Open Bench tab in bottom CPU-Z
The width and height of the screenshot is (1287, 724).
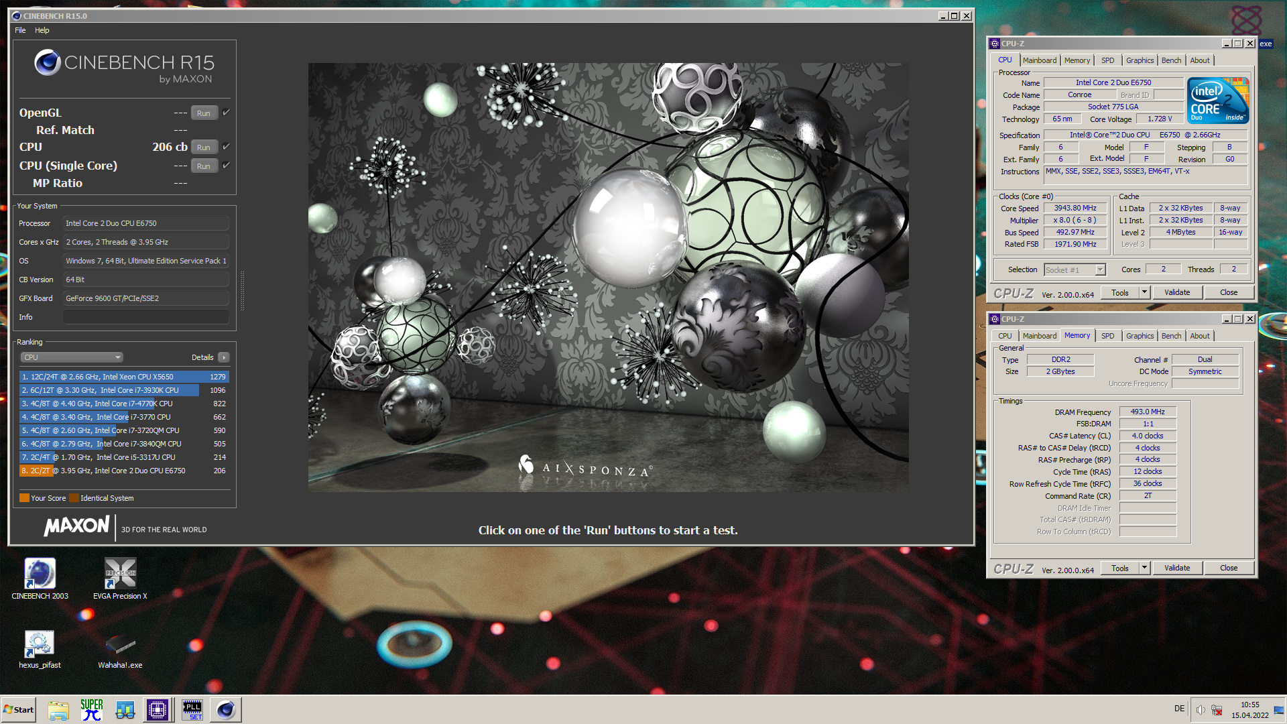1171,336
